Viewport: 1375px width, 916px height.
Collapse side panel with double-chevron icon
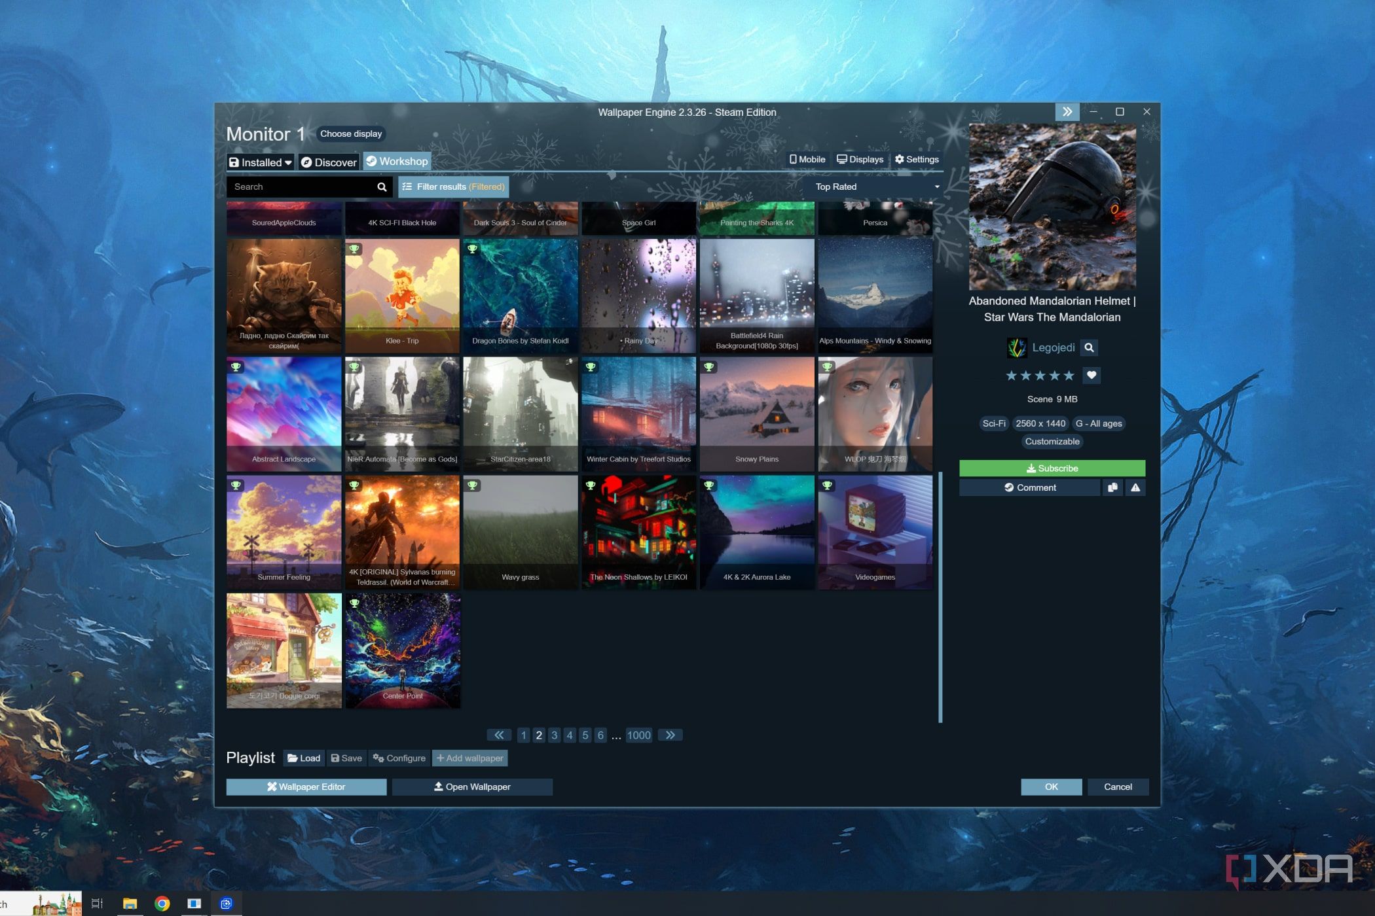(1067, 112)
